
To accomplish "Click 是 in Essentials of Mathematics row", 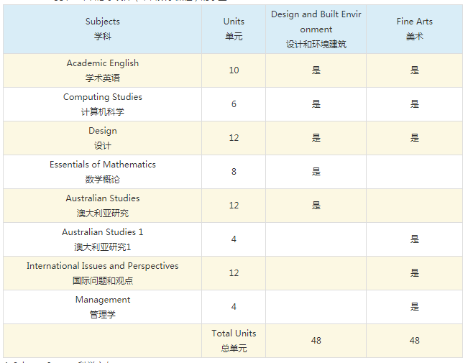I will click(x=316, y=172).
